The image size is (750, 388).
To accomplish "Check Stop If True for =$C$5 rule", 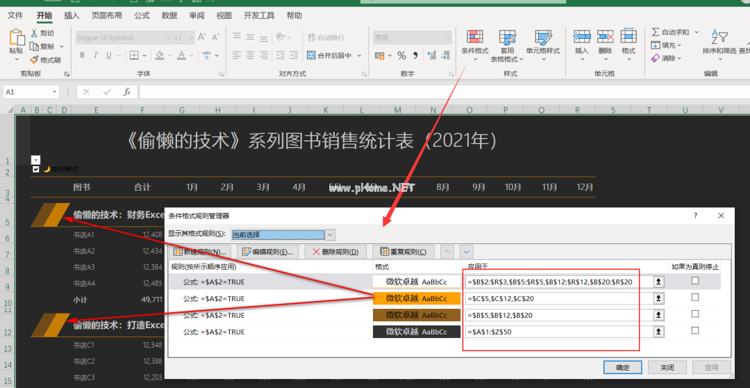I will pyautogui.click(x=695, y=298).
